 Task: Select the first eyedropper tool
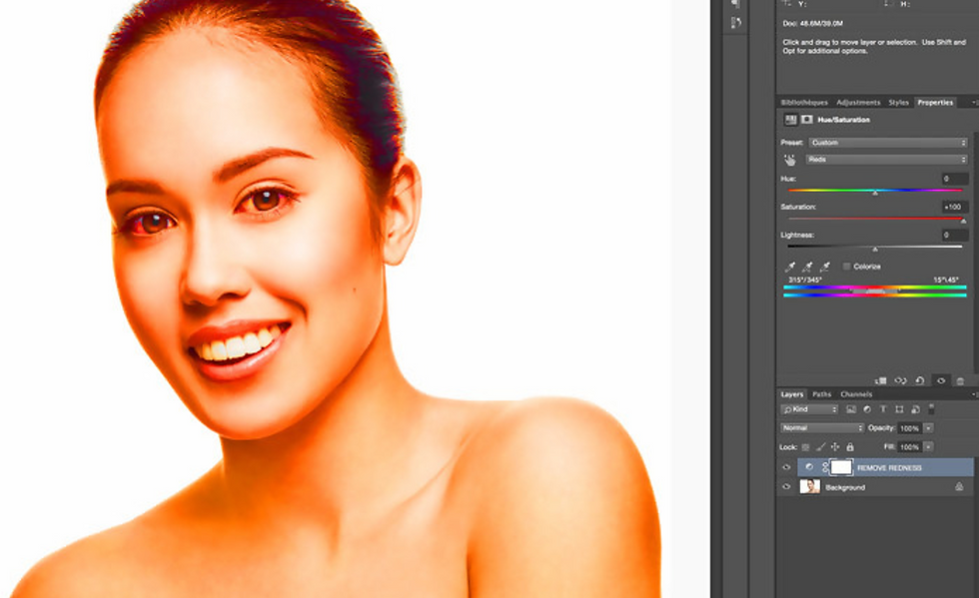tap(790, 267)
